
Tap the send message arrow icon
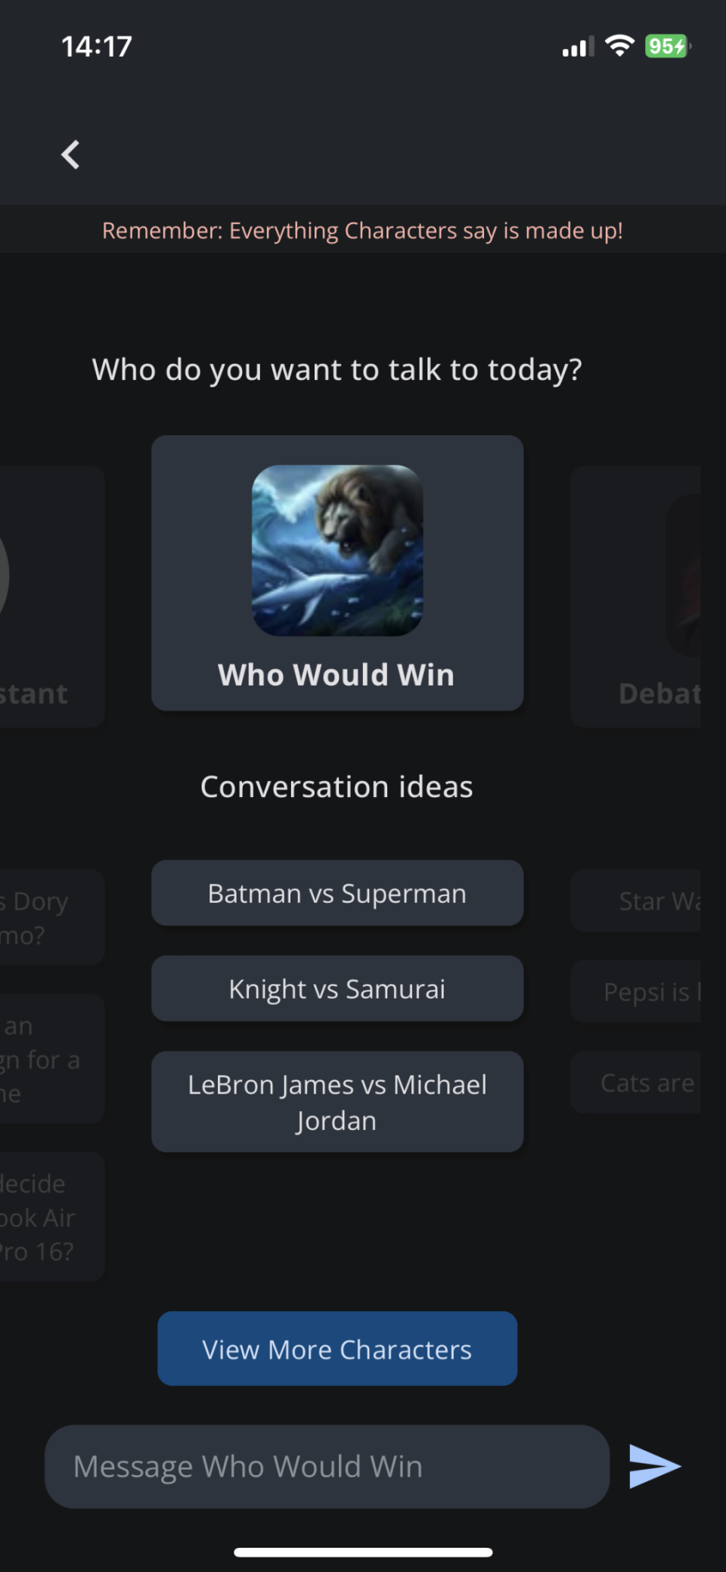655,1466
